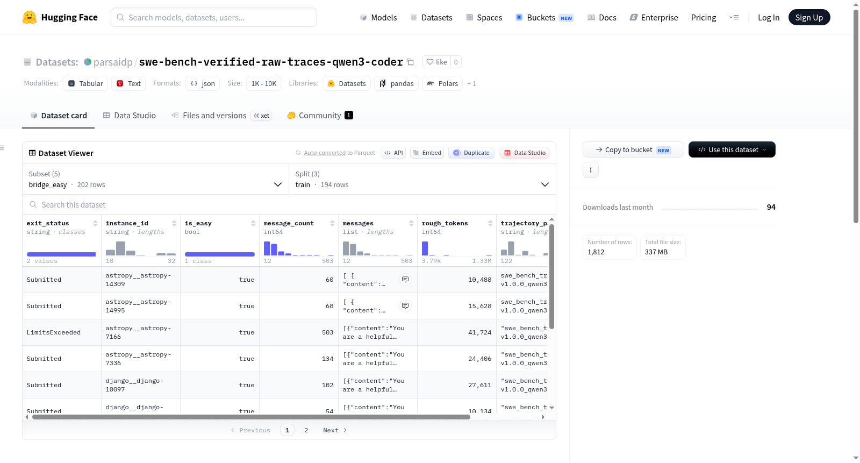Select the json format tag
Image resolution: width=860 pixels, height=463 pixels.
point(203,83)
